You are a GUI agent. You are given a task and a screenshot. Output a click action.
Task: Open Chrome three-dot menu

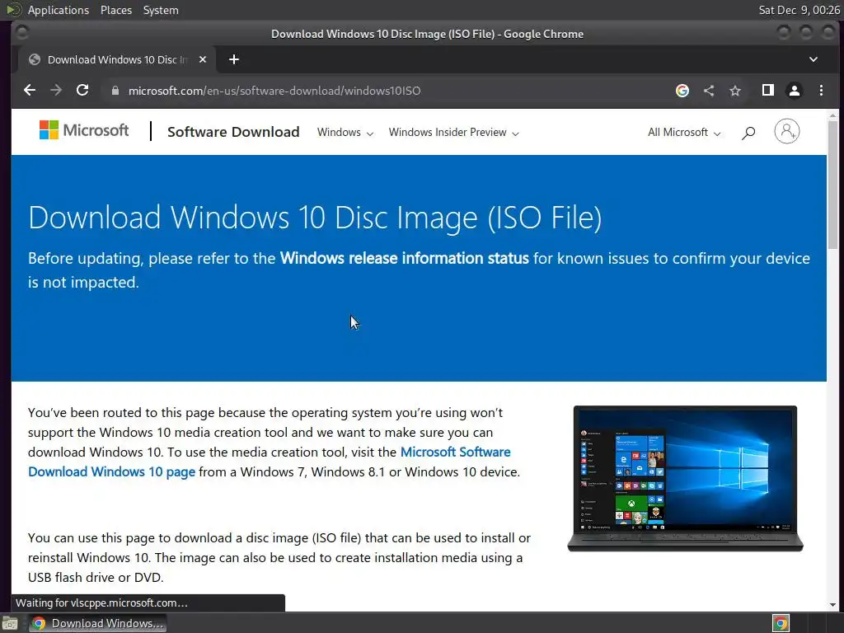(821, 91)
